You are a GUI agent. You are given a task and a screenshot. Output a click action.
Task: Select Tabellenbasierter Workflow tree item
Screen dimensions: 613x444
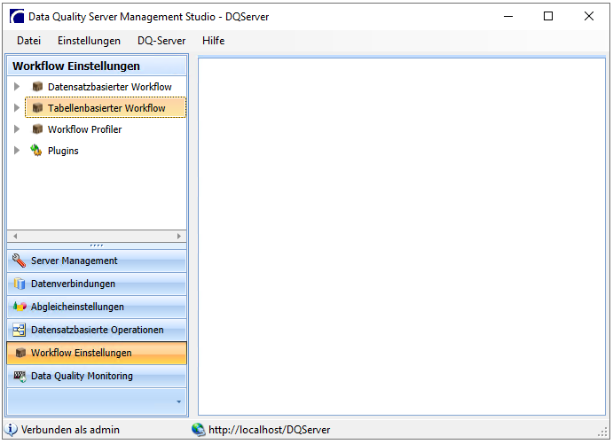[106, 107]
